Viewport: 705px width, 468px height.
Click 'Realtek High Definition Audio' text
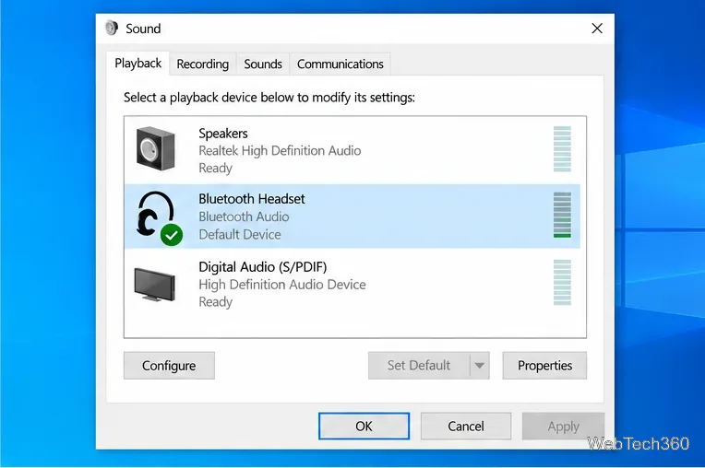tap(280, 151)
